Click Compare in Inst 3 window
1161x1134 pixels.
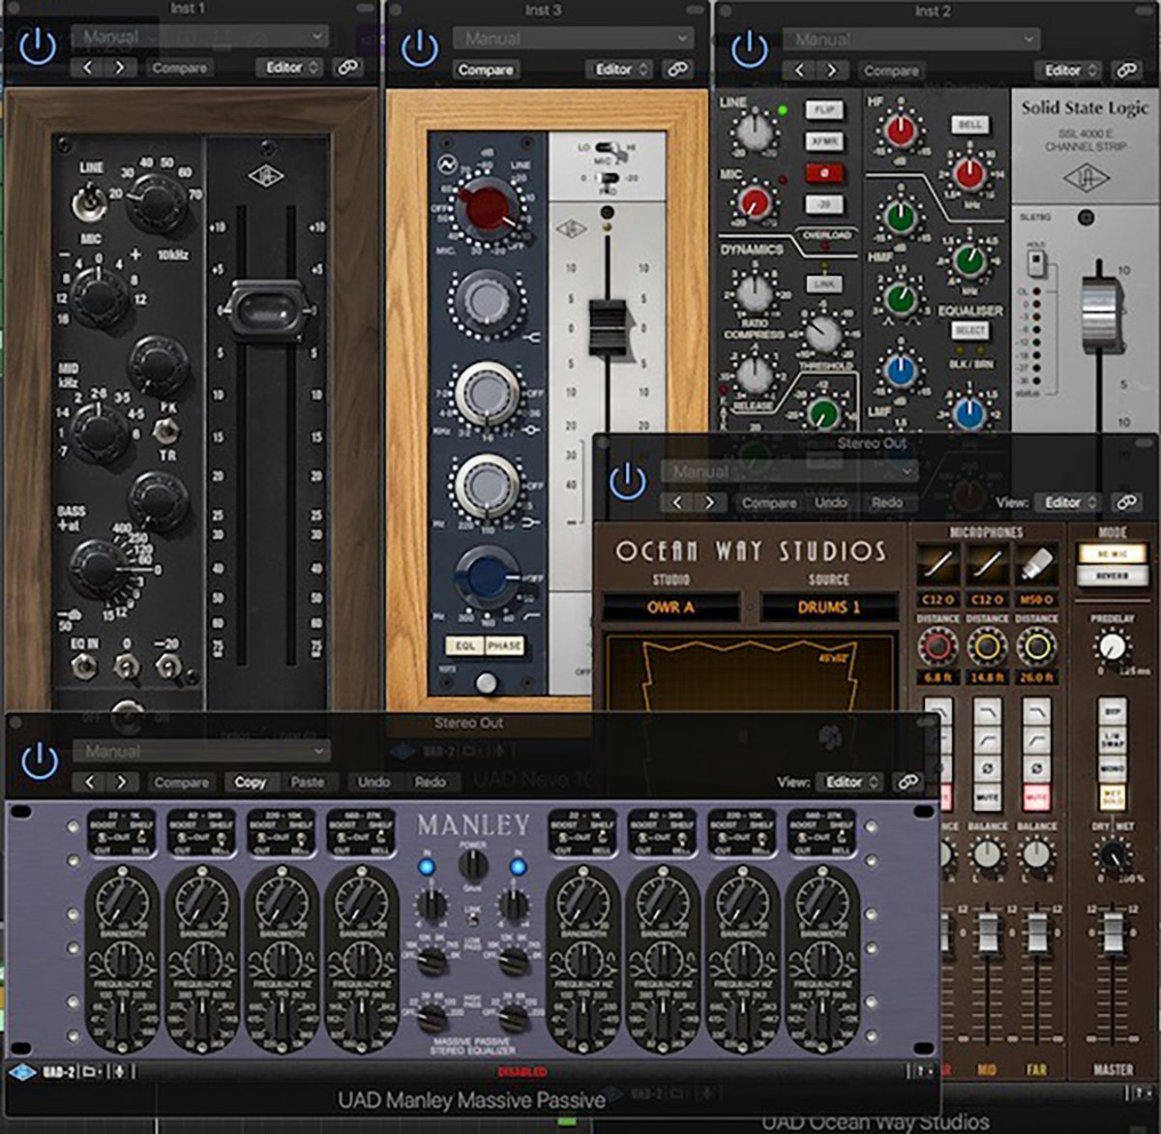point(485,70)
